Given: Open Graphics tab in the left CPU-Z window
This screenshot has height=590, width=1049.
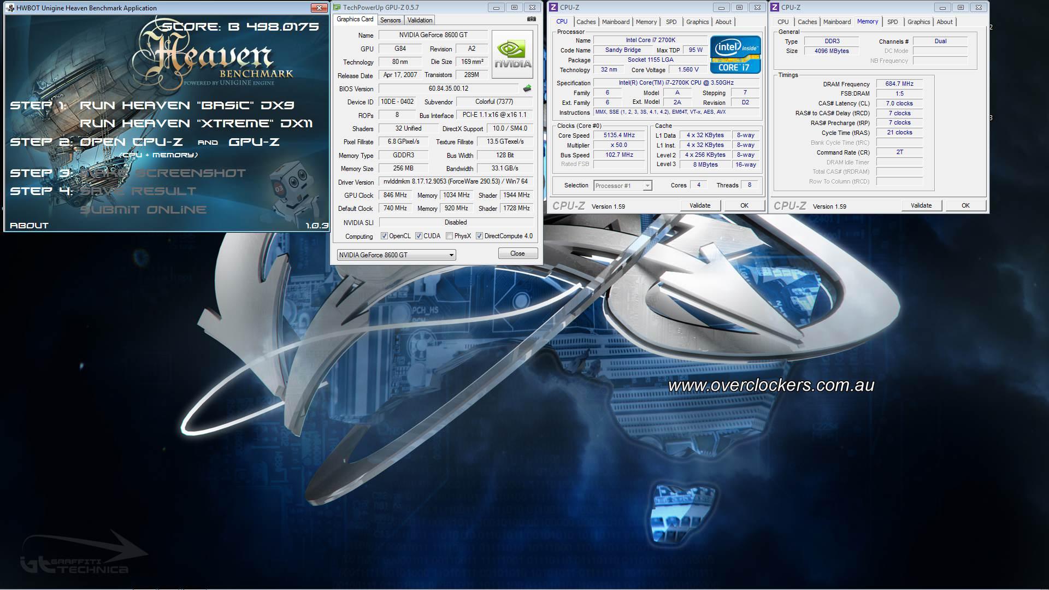Looking at the screenshot, I should (697, 22).
